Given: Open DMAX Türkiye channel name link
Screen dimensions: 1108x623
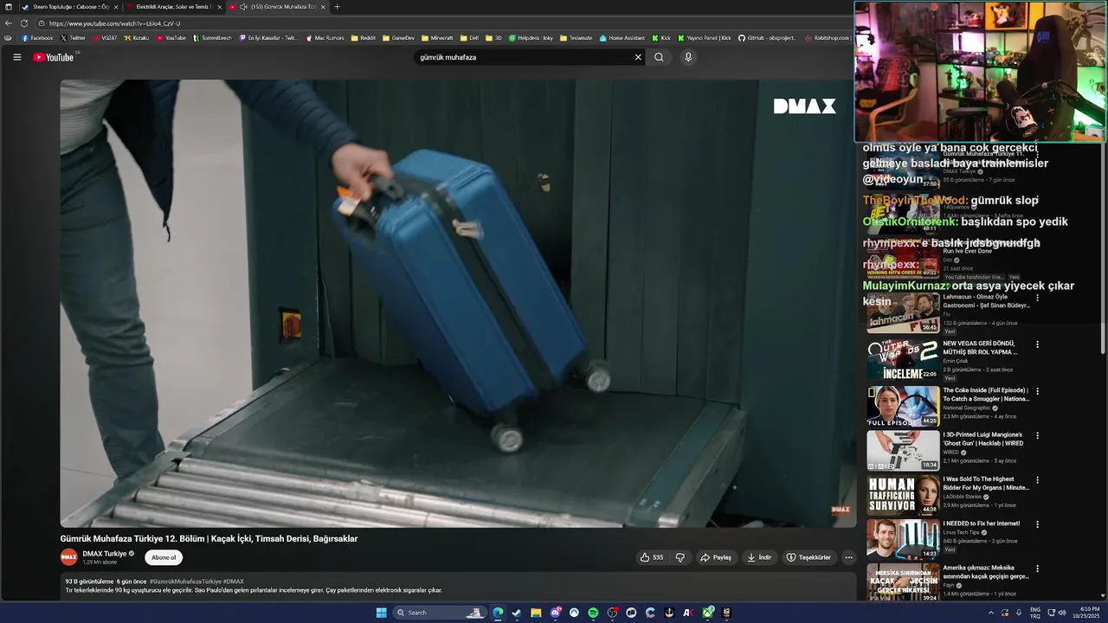Looking at the screenshot, I should click(105, 554).
